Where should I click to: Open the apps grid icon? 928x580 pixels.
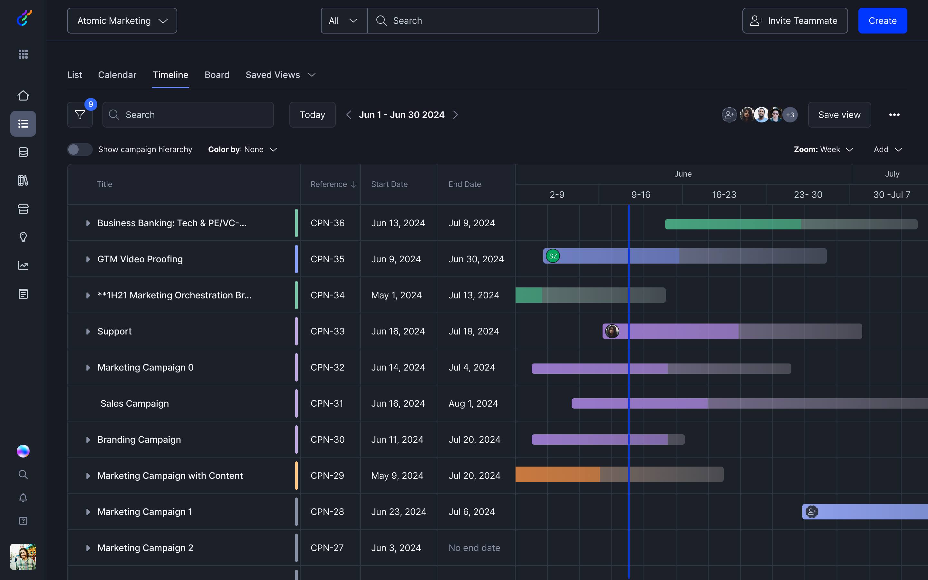(23, 54)
